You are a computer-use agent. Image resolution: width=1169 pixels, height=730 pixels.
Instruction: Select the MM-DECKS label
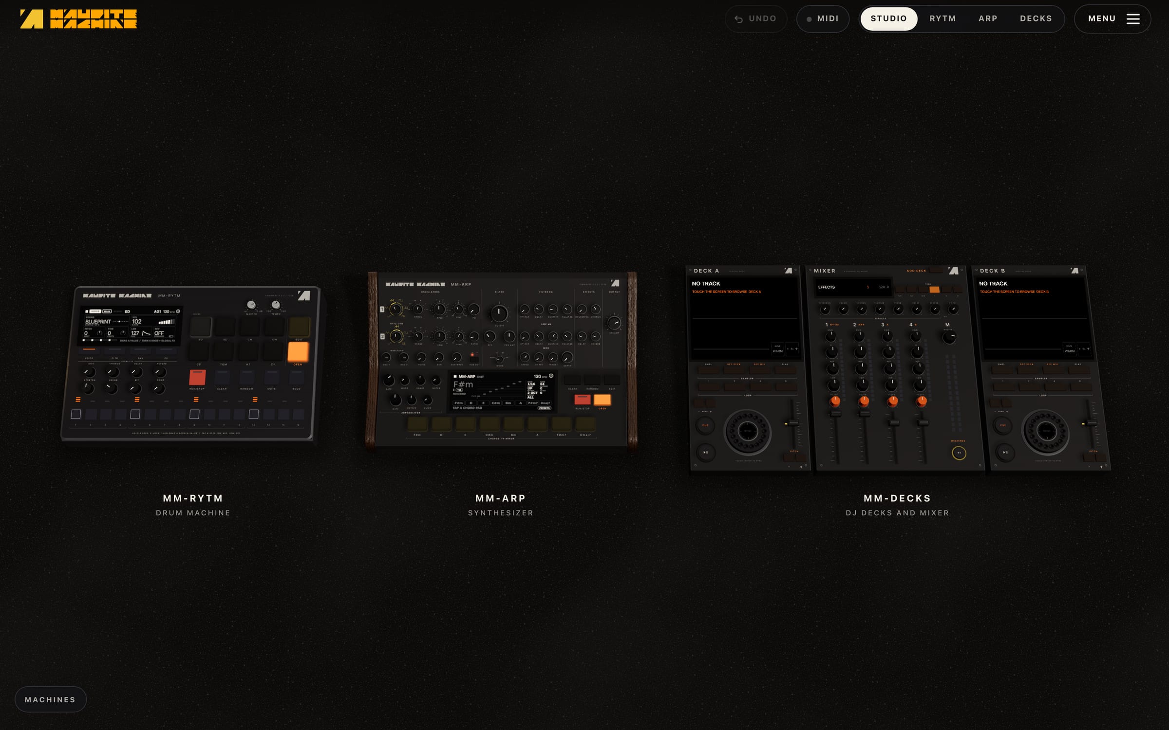click(897, 498)
